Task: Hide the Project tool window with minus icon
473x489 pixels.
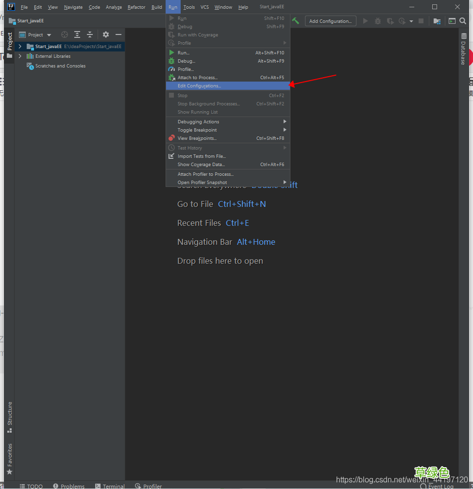Action: click(118, 35)
